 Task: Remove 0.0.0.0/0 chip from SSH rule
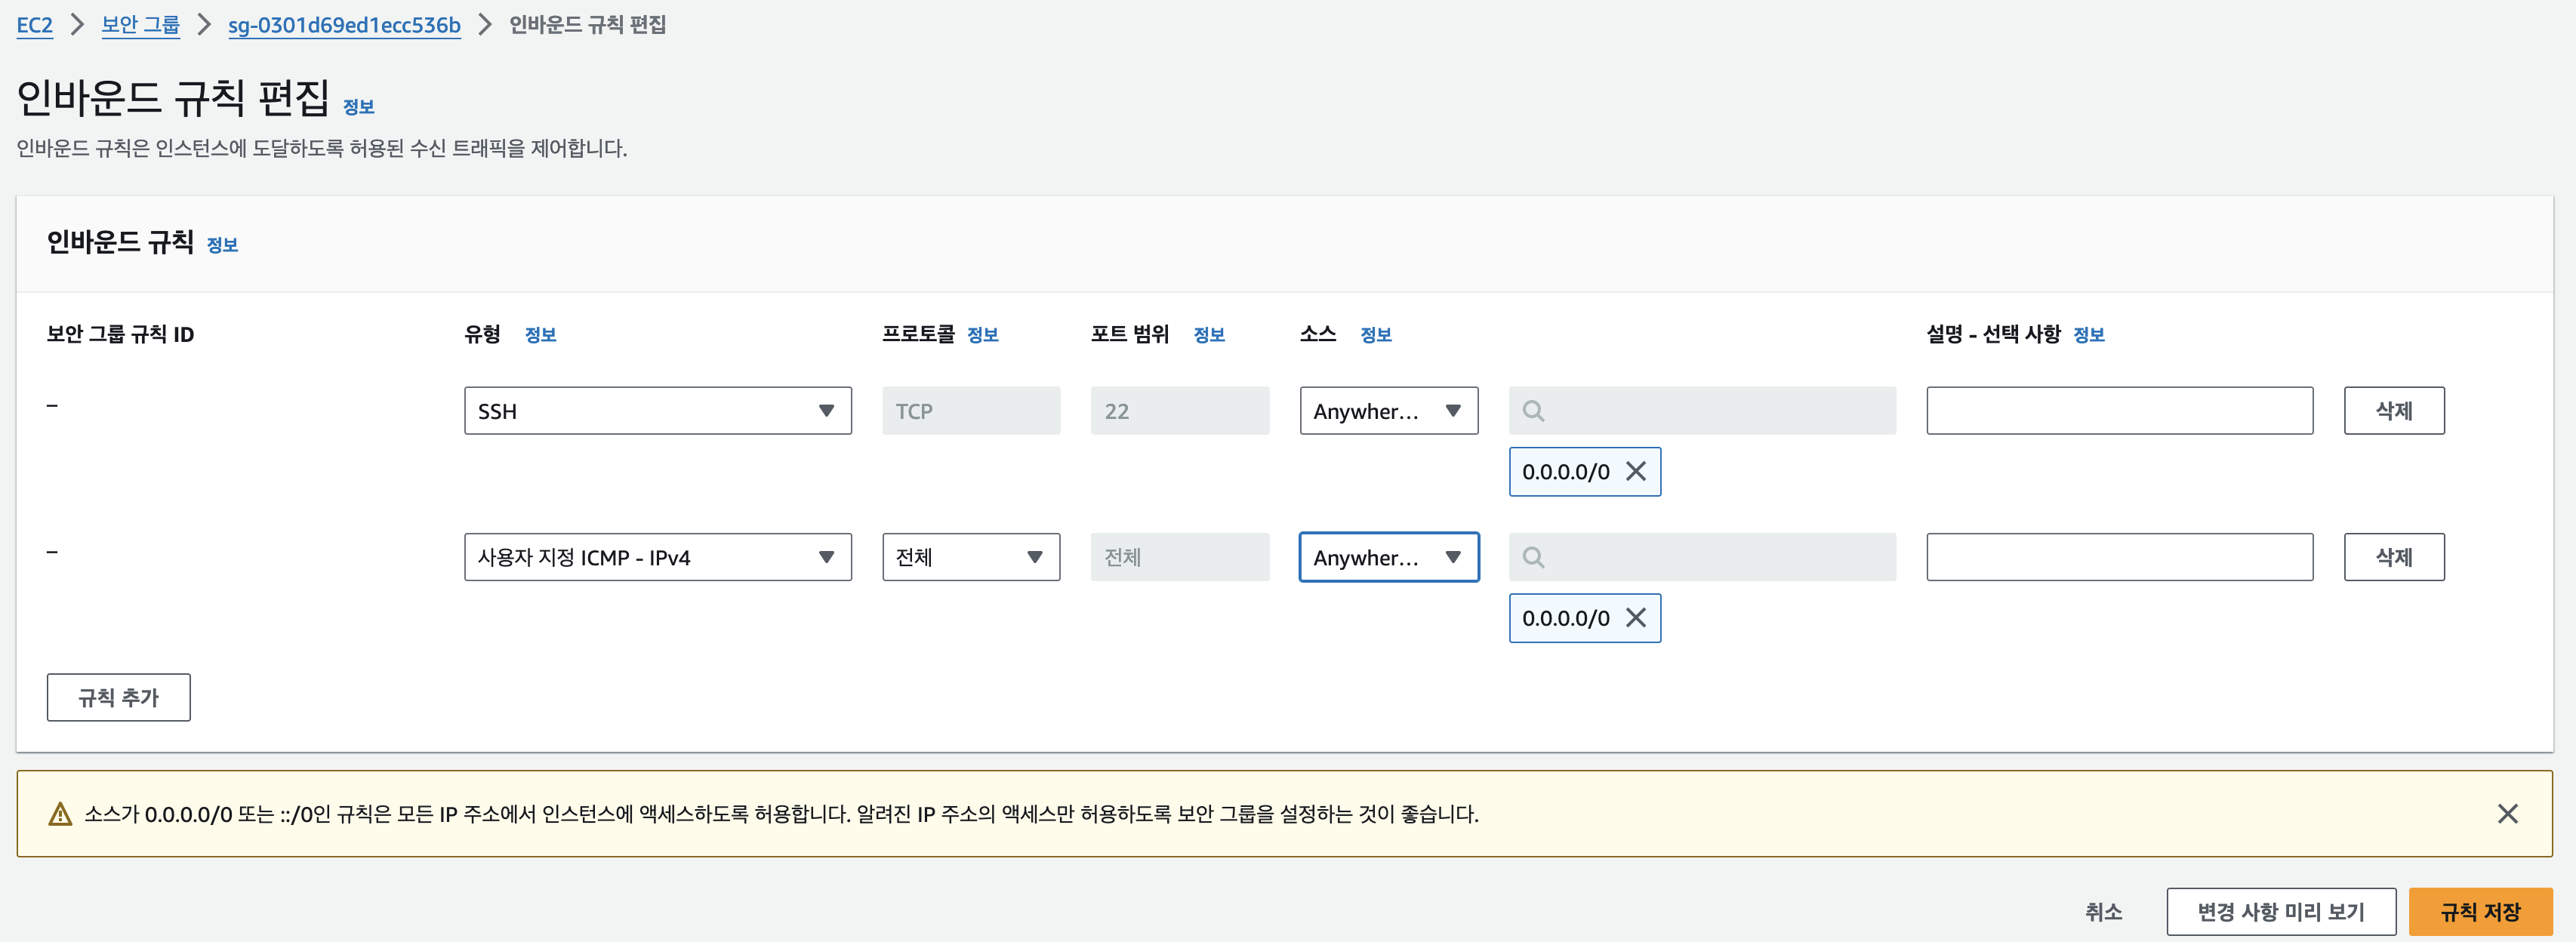coord(1635,471)
